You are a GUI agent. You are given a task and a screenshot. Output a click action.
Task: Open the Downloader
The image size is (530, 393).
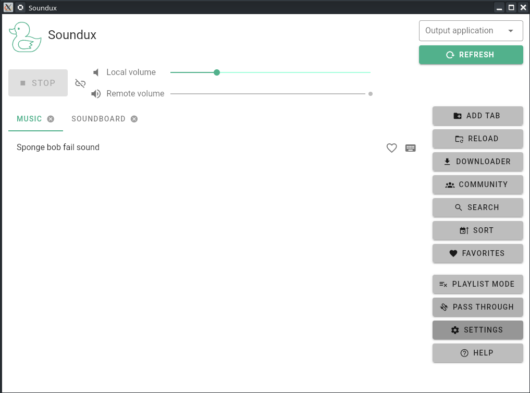pos(477,162)
